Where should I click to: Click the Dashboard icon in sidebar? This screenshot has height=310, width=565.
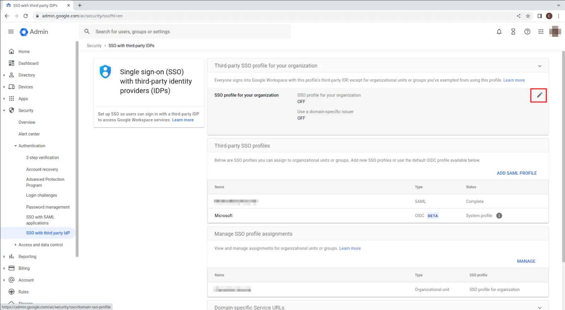click(11, 63)
